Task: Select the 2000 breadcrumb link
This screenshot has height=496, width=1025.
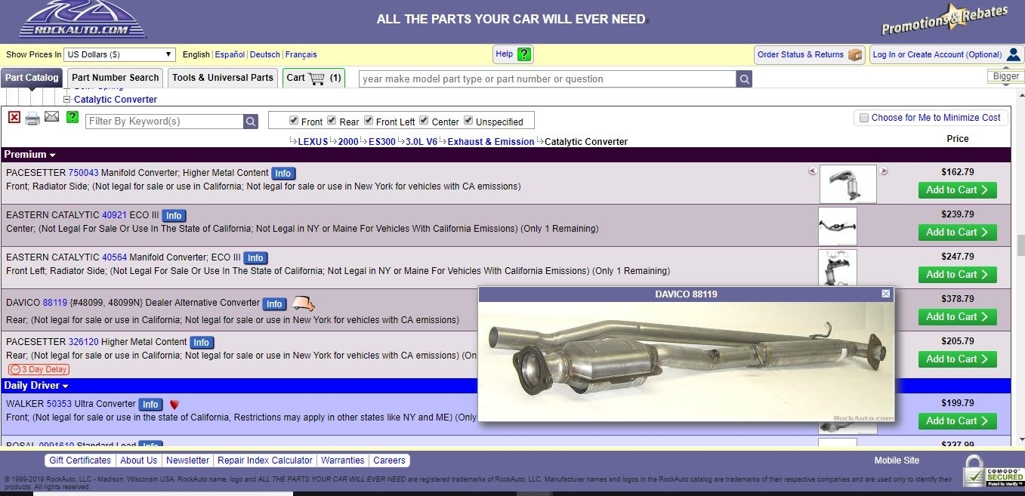Action: (x=348, y=142)
